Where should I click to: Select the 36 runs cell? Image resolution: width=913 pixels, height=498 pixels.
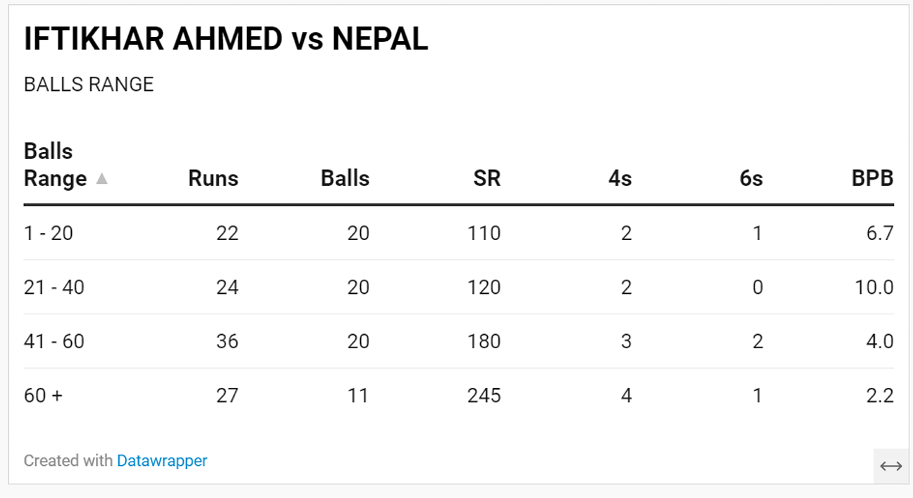click(227, 341)
